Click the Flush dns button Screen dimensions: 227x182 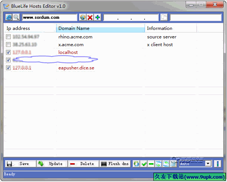115,164
